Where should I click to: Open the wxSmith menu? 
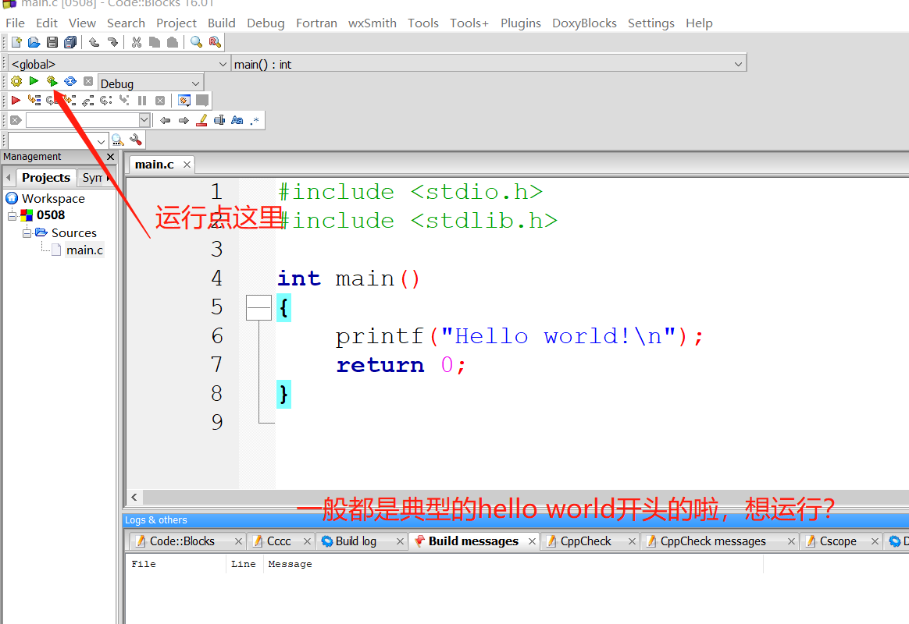click(x=373, y=23)
